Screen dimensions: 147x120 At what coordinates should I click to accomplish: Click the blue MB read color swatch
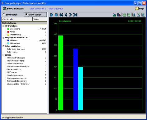click(8, 40)
